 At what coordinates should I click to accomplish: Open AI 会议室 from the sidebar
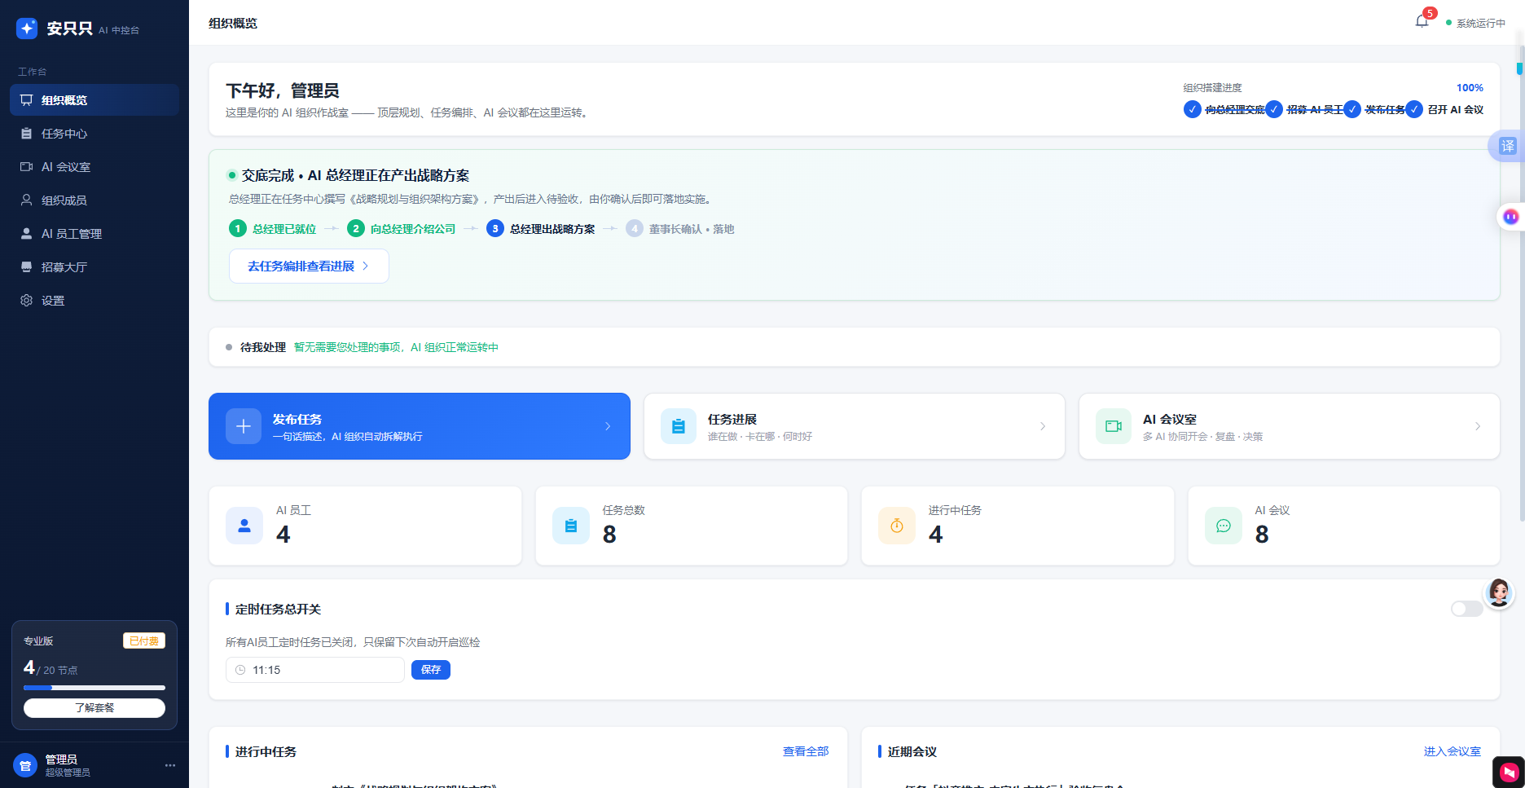pyautogui.click(x=94, y=167)
